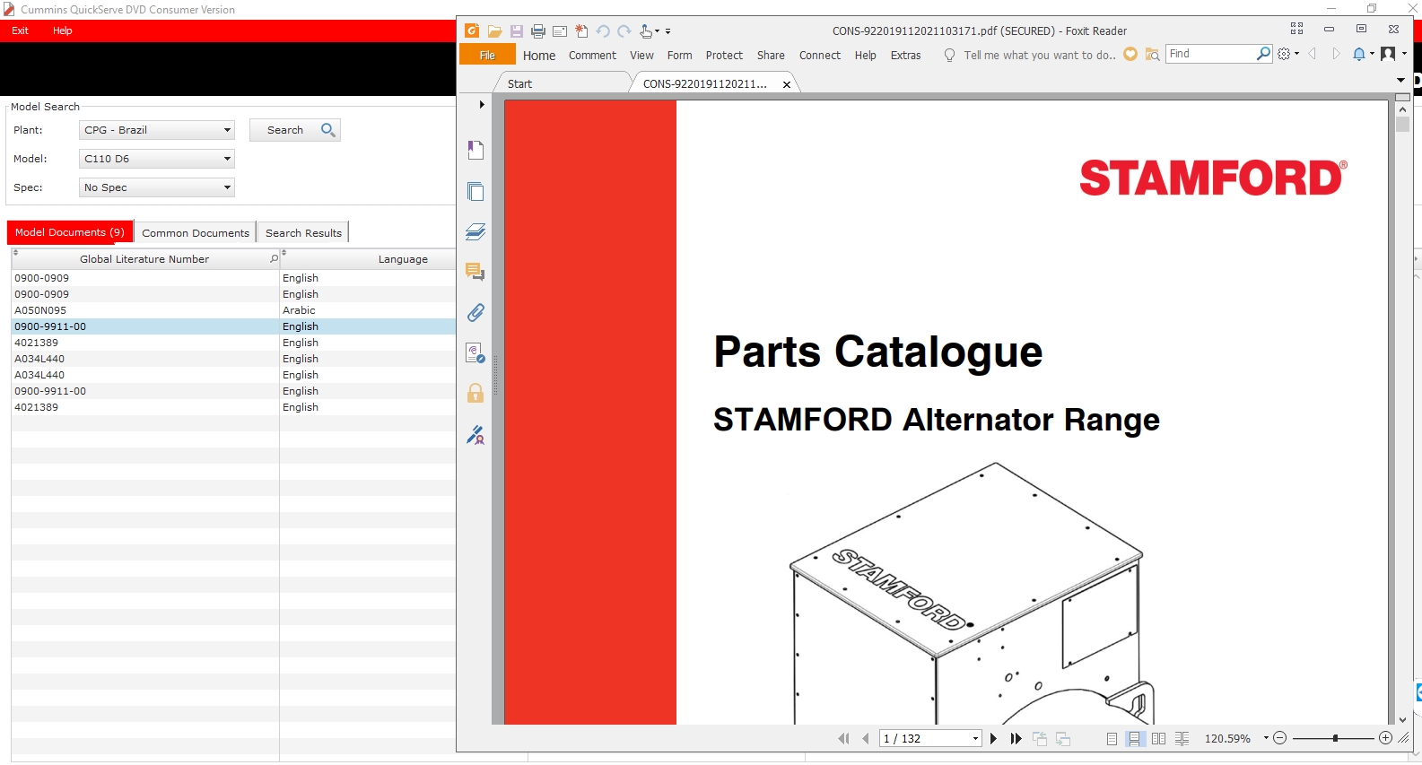This screenshot has width=1422, height=765.
Task: Click the Search button in Model Search
Action: point(295,130)
